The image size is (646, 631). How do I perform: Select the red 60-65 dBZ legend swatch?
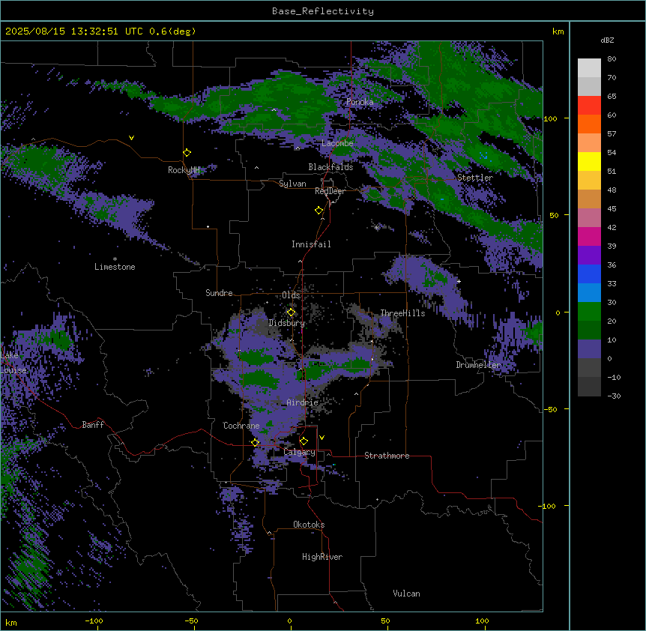coord(589,105)
